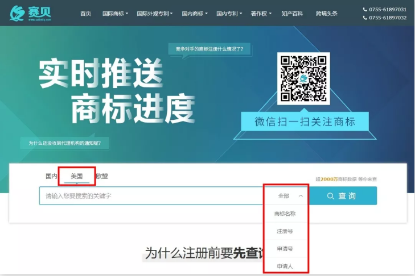This screenshot has height=276, width=415.
Task: Switch to the 国内 search tab
Action: (x=51, y=176)
